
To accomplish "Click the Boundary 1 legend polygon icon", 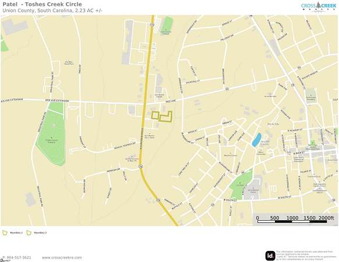I will (x=5, y=233).
